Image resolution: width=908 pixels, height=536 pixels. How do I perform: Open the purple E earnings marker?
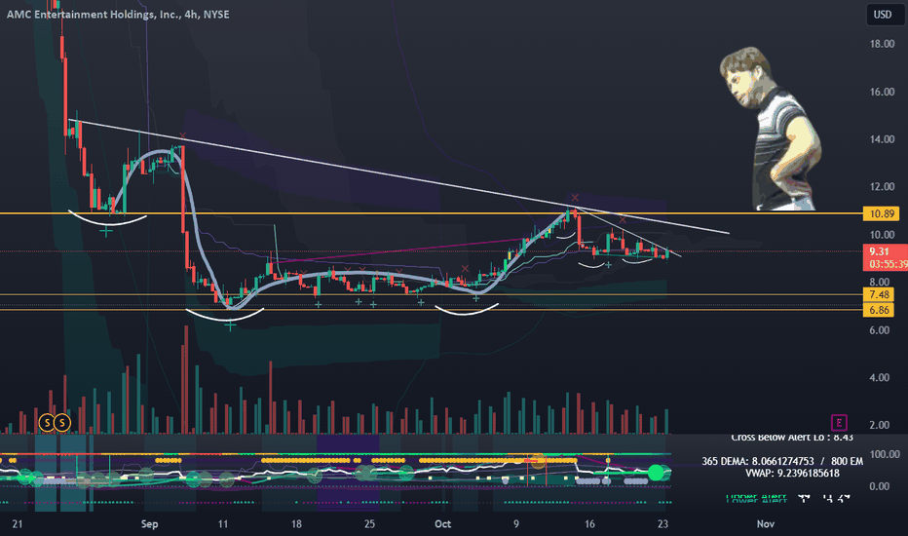coord(839,423)
